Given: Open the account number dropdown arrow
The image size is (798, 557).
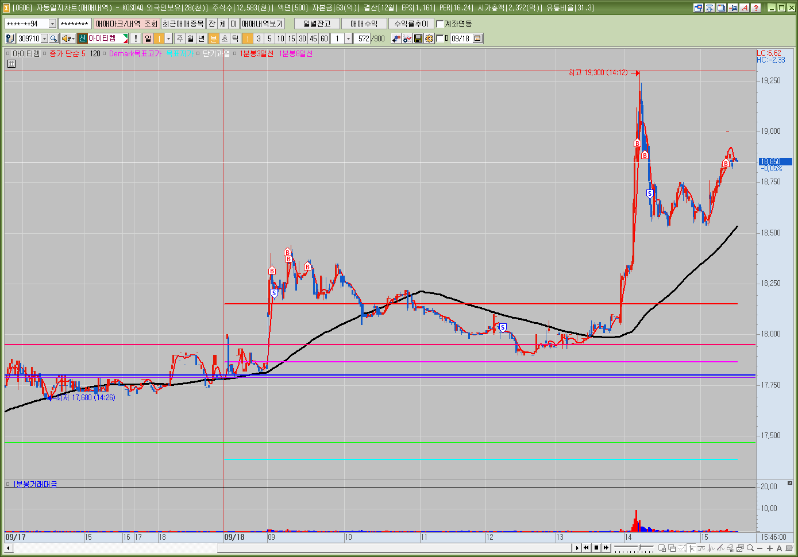Looking at the screenshot, I should pyautogui.click(x=52, y=24).
